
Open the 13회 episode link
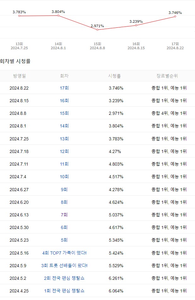point(64,139)
